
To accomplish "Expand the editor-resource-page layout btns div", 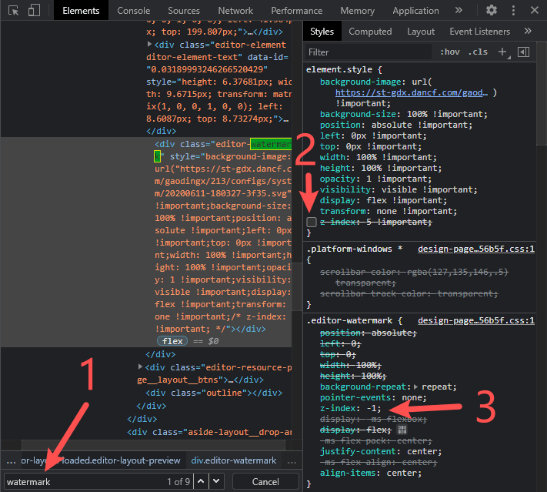I will [x=140, y=367].
